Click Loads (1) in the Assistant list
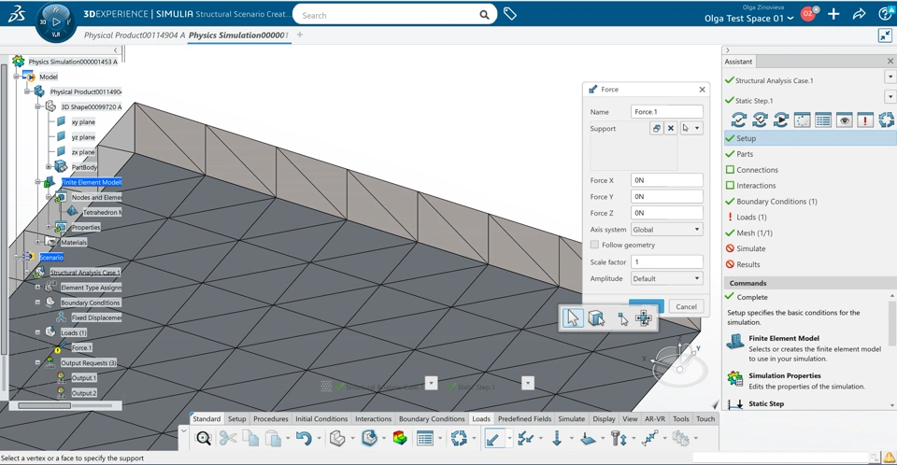This screenshot has width=897, height=465. [751, 217]
